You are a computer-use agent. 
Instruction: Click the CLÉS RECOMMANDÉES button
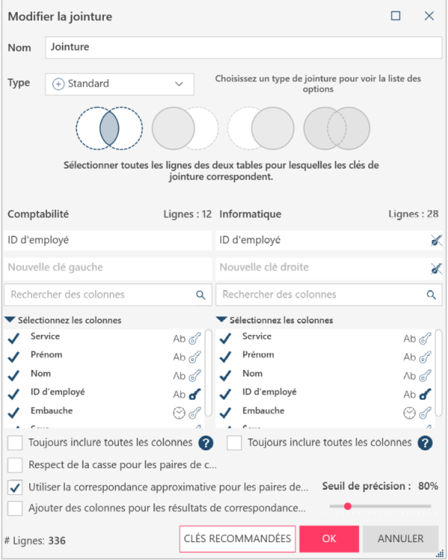[237, 538]
